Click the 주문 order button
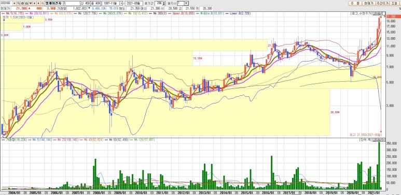Image resolution: width=401 pixels, height=195 pixels. coord(355,3)
